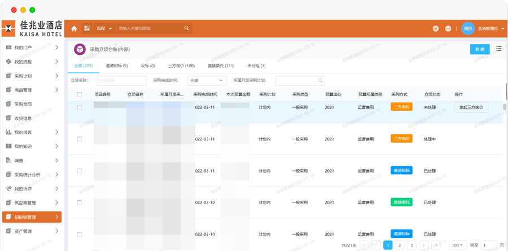Image resolution: width=508 pixels, height=251 pixels.
Task: Open 我的报表 via its chart icon
Action: click(8, 132)
